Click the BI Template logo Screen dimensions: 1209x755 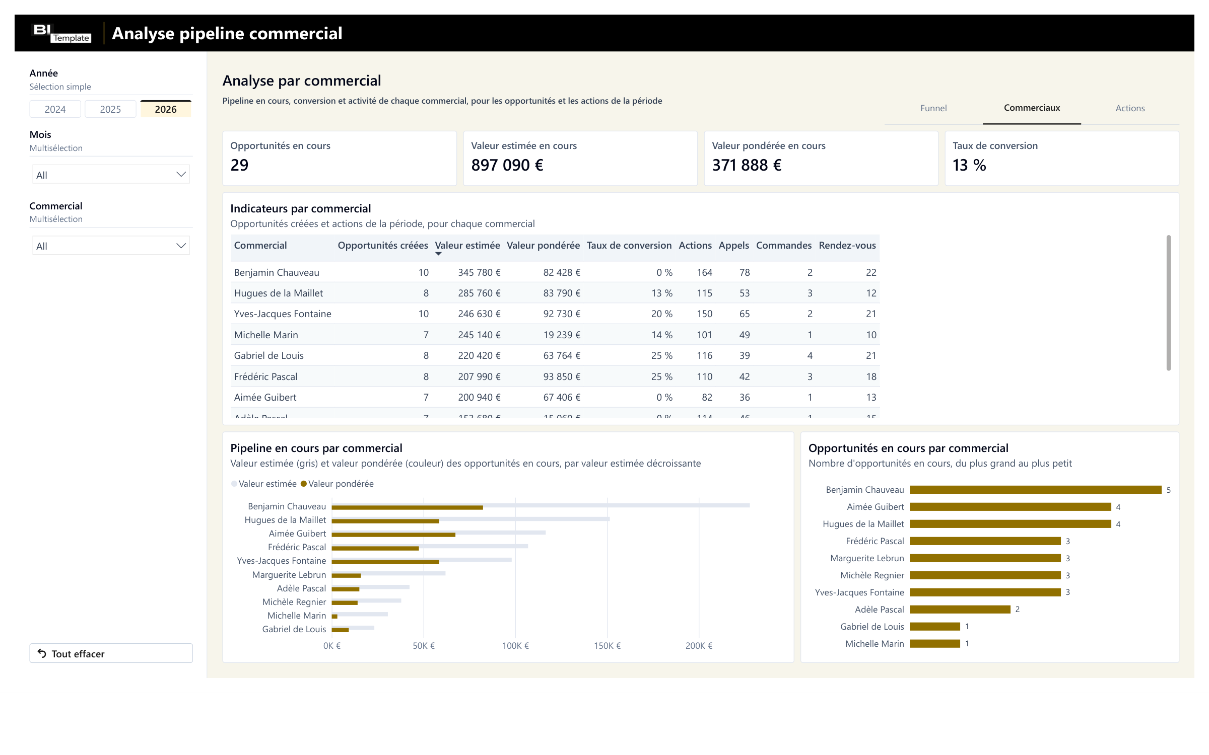(62, 33)
